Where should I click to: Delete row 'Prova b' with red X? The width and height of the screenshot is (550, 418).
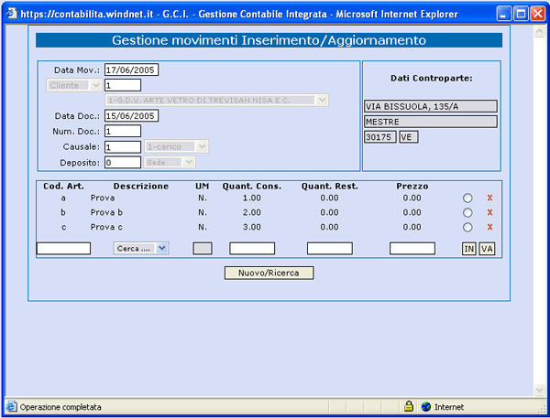pos(489,212)
